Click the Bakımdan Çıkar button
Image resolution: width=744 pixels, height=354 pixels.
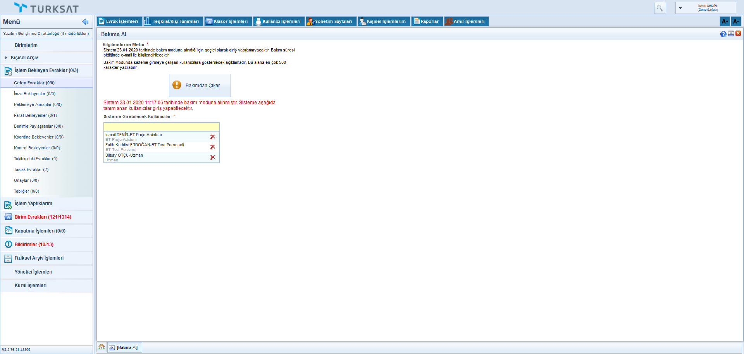[200, 86]
